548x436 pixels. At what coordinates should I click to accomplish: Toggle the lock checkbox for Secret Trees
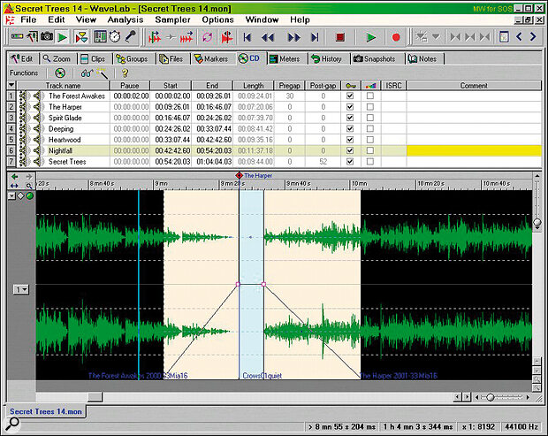click(351, 162)
